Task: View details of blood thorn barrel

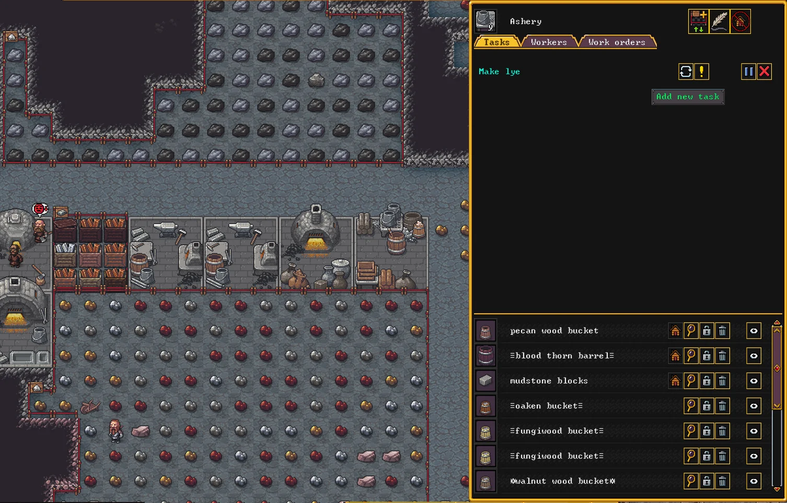Action: [691, 356]
